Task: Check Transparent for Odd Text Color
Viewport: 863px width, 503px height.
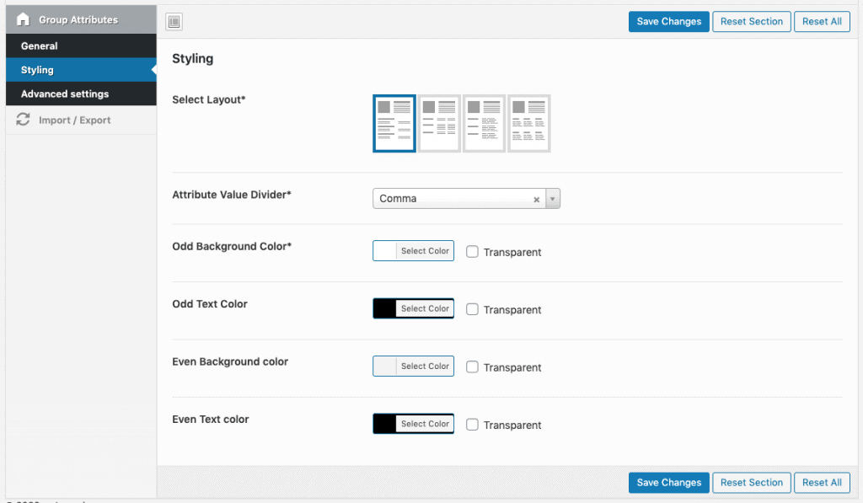Action: click(x=473, y=309)
